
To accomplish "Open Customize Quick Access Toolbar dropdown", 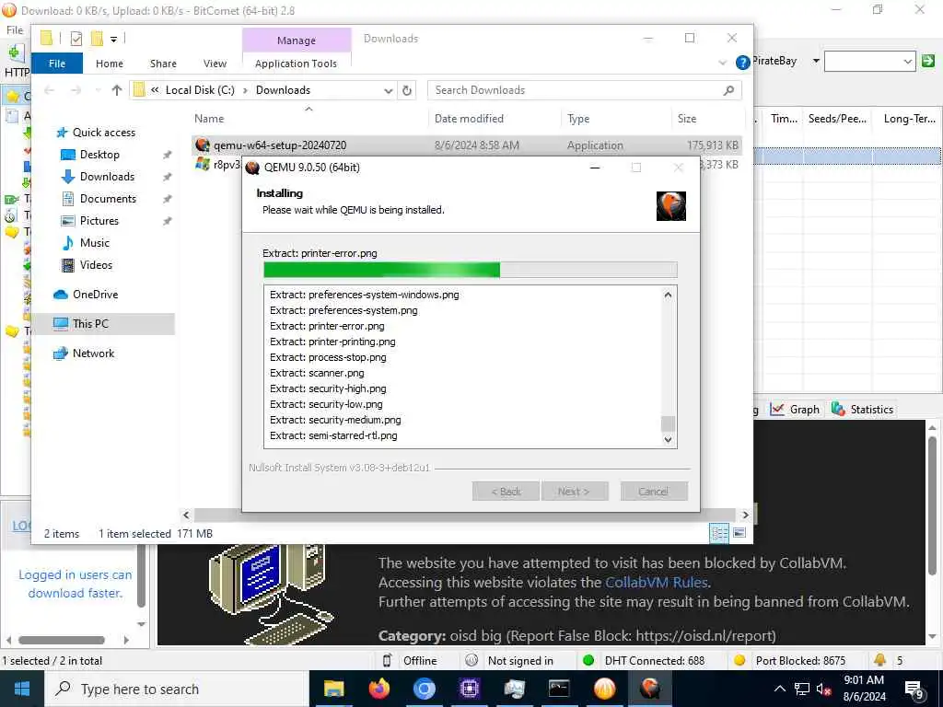I will pyautogui.click(x=113, y=40).
